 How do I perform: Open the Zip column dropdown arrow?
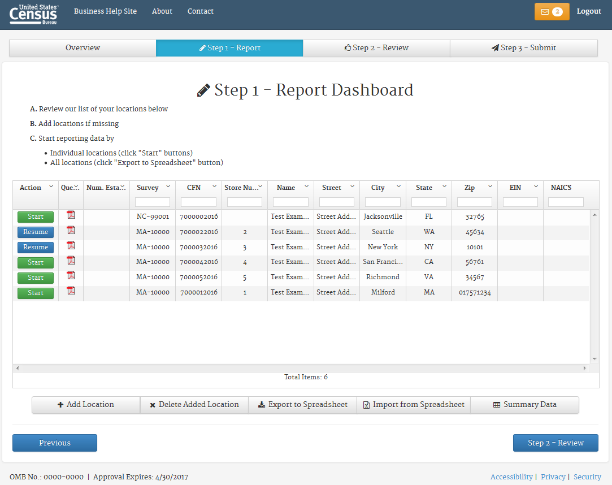[491, 187]
